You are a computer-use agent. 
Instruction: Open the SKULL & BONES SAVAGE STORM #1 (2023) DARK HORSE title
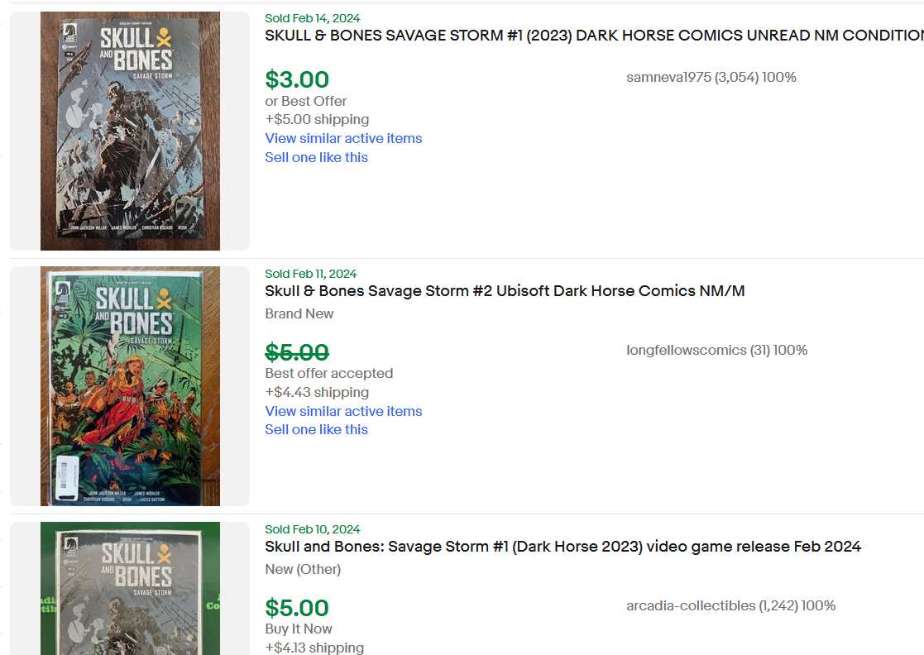coord(594,36)
